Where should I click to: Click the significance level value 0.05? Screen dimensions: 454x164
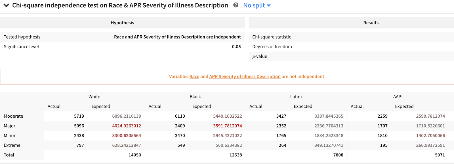pos(236,47)
